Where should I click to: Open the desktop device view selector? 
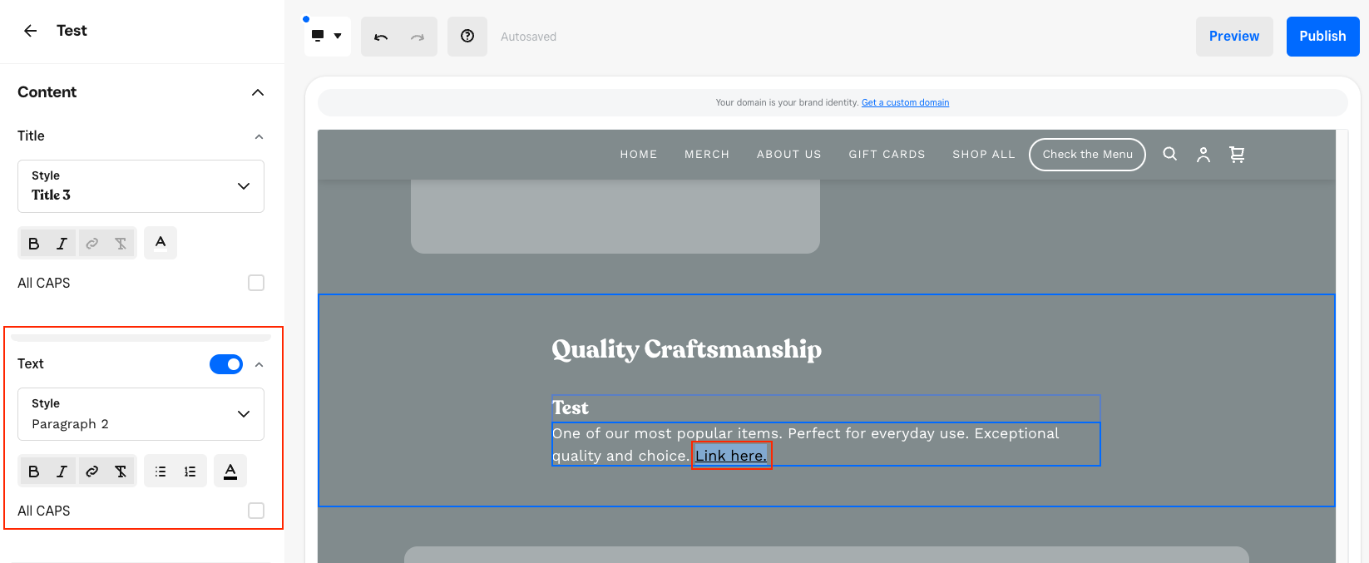328,37
